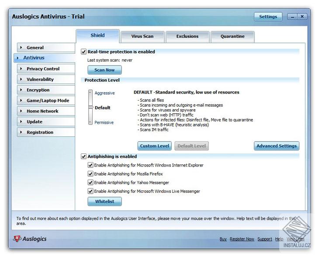Open the Support link
This screenshot has width=319, height=257.
pyautogui.click(x=265, y=239)
